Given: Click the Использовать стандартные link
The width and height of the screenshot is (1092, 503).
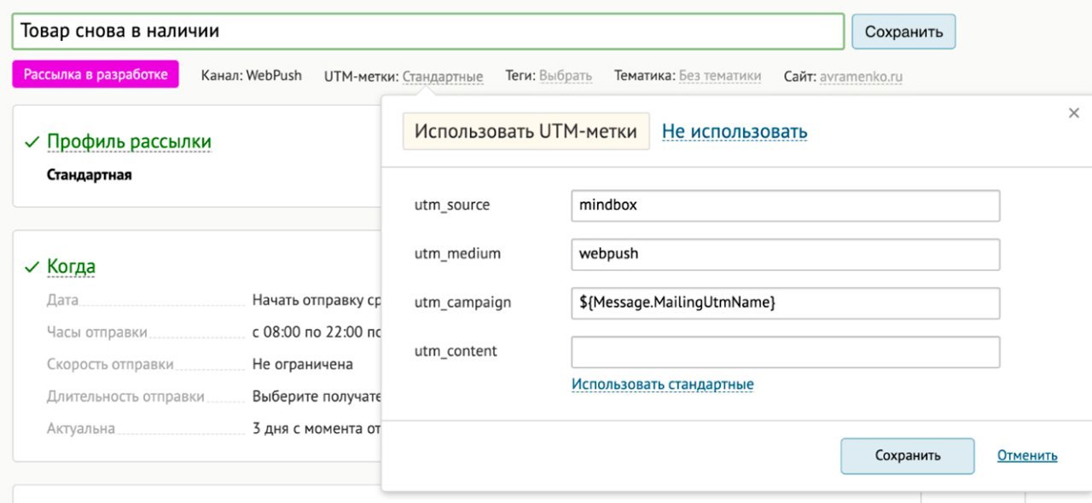Looking at the screenshot, I should (663, 384).
